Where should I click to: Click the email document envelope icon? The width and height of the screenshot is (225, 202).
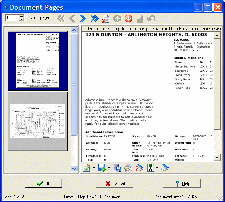pyautogui.click(x=128, y=167)
